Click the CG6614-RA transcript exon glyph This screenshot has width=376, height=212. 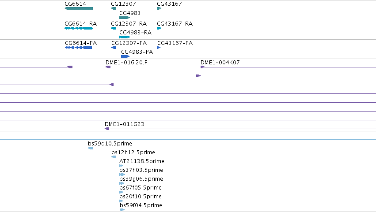point(79,28)
